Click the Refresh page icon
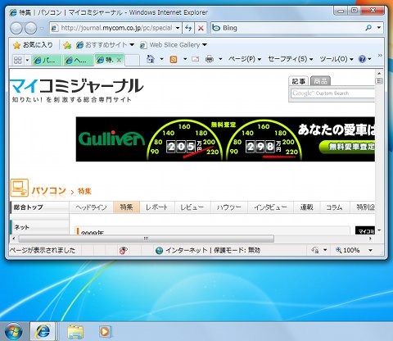Viewport: 393px width, 341px height. point(188,28)
